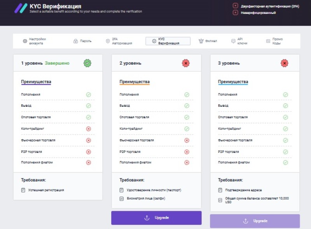The width and height of the screenshot is (311, 229).
Task: Select the KYC Верификация tab
Action: (x=168, y=41)
